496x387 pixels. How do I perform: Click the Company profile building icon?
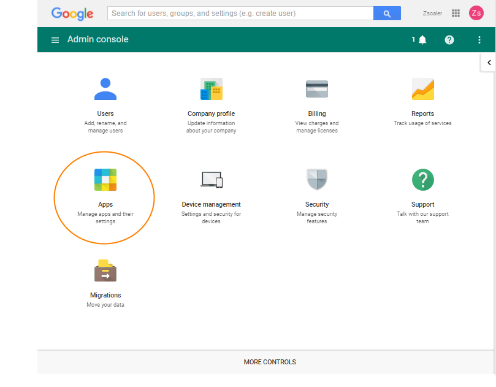pos(211,90)
